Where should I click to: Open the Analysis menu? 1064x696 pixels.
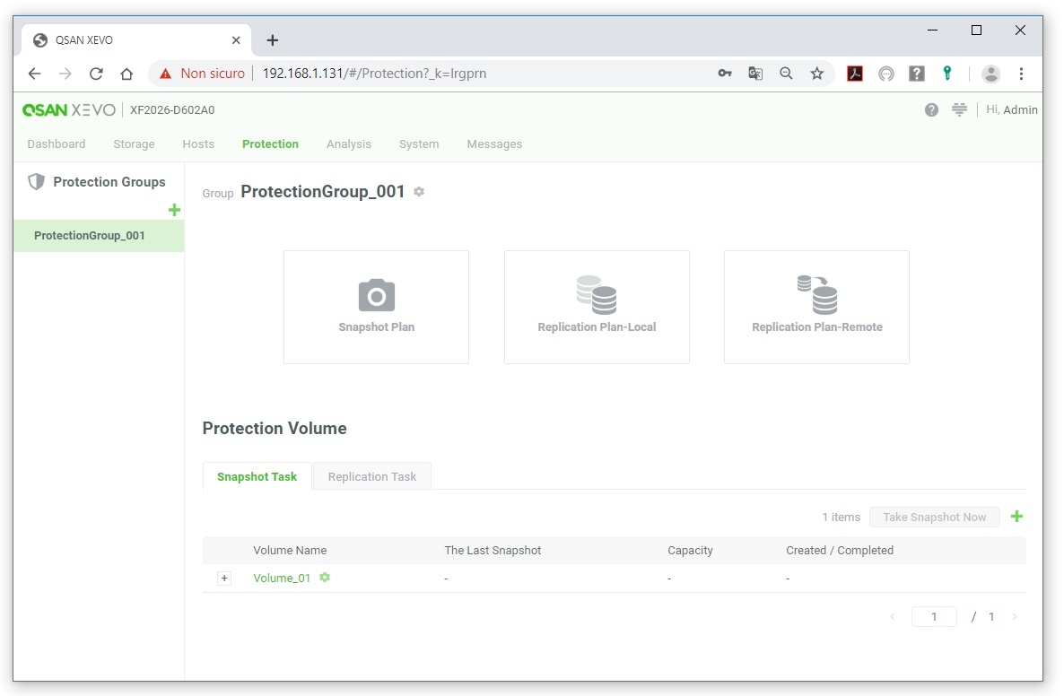[x=348, y=144]
